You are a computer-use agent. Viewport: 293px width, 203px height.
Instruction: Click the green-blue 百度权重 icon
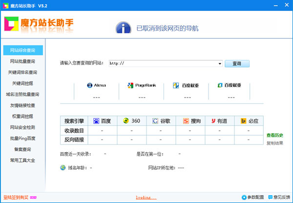(220, 85)
